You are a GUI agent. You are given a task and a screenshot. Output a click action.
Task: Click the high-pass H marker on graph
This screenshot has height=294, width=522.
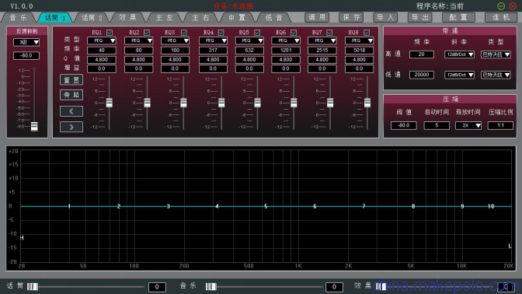pyautogui.click(x=22, y=238)
